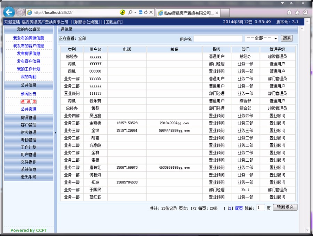
Task: Open the favorites star icon
Action: coord(297,12)
